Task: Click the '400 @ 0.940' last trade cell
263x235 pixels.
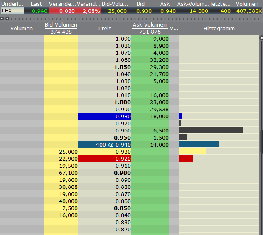Action: tap(105, 144)
